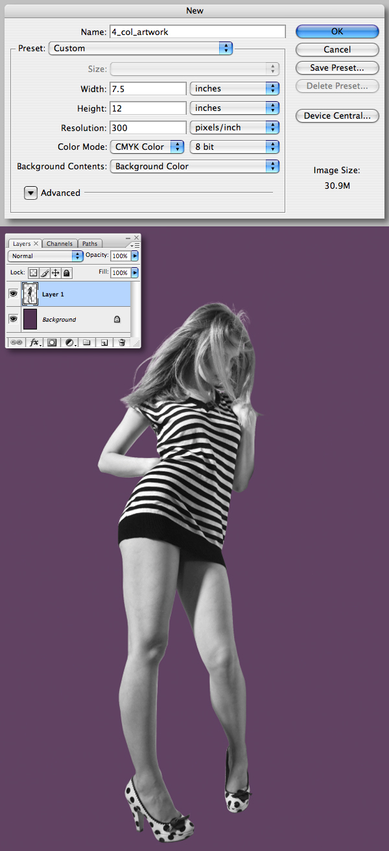The image size is (389, 851).
Task: Click the Background layer lock icon
Action: point(117,319)
